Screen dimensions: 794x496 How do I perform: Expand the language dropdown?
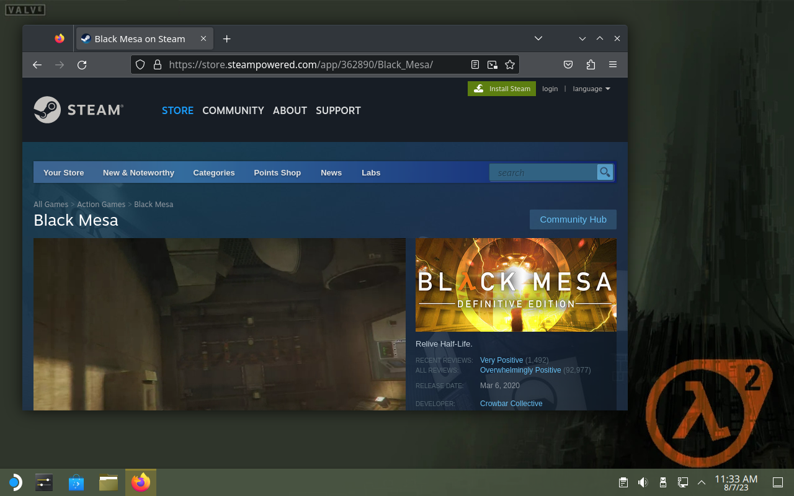(591, 89)
